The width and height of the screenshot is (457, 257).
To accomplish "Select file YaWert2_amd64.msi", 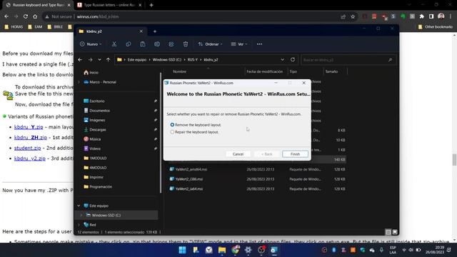I will tap(191, 169).
